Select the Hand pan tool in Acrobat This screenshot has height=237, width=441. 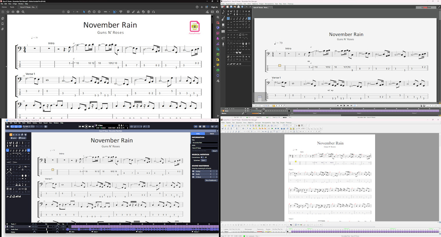tap(89, 12)
